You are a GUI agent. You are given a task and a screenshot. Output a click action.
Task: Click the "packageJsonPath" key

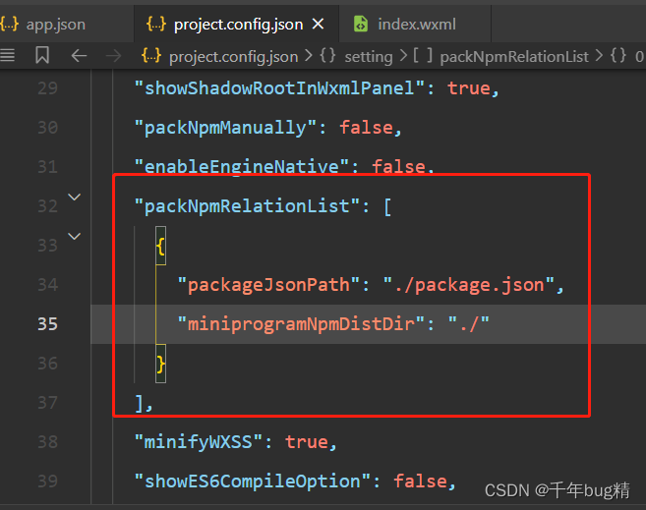click(x=268, y=285)
